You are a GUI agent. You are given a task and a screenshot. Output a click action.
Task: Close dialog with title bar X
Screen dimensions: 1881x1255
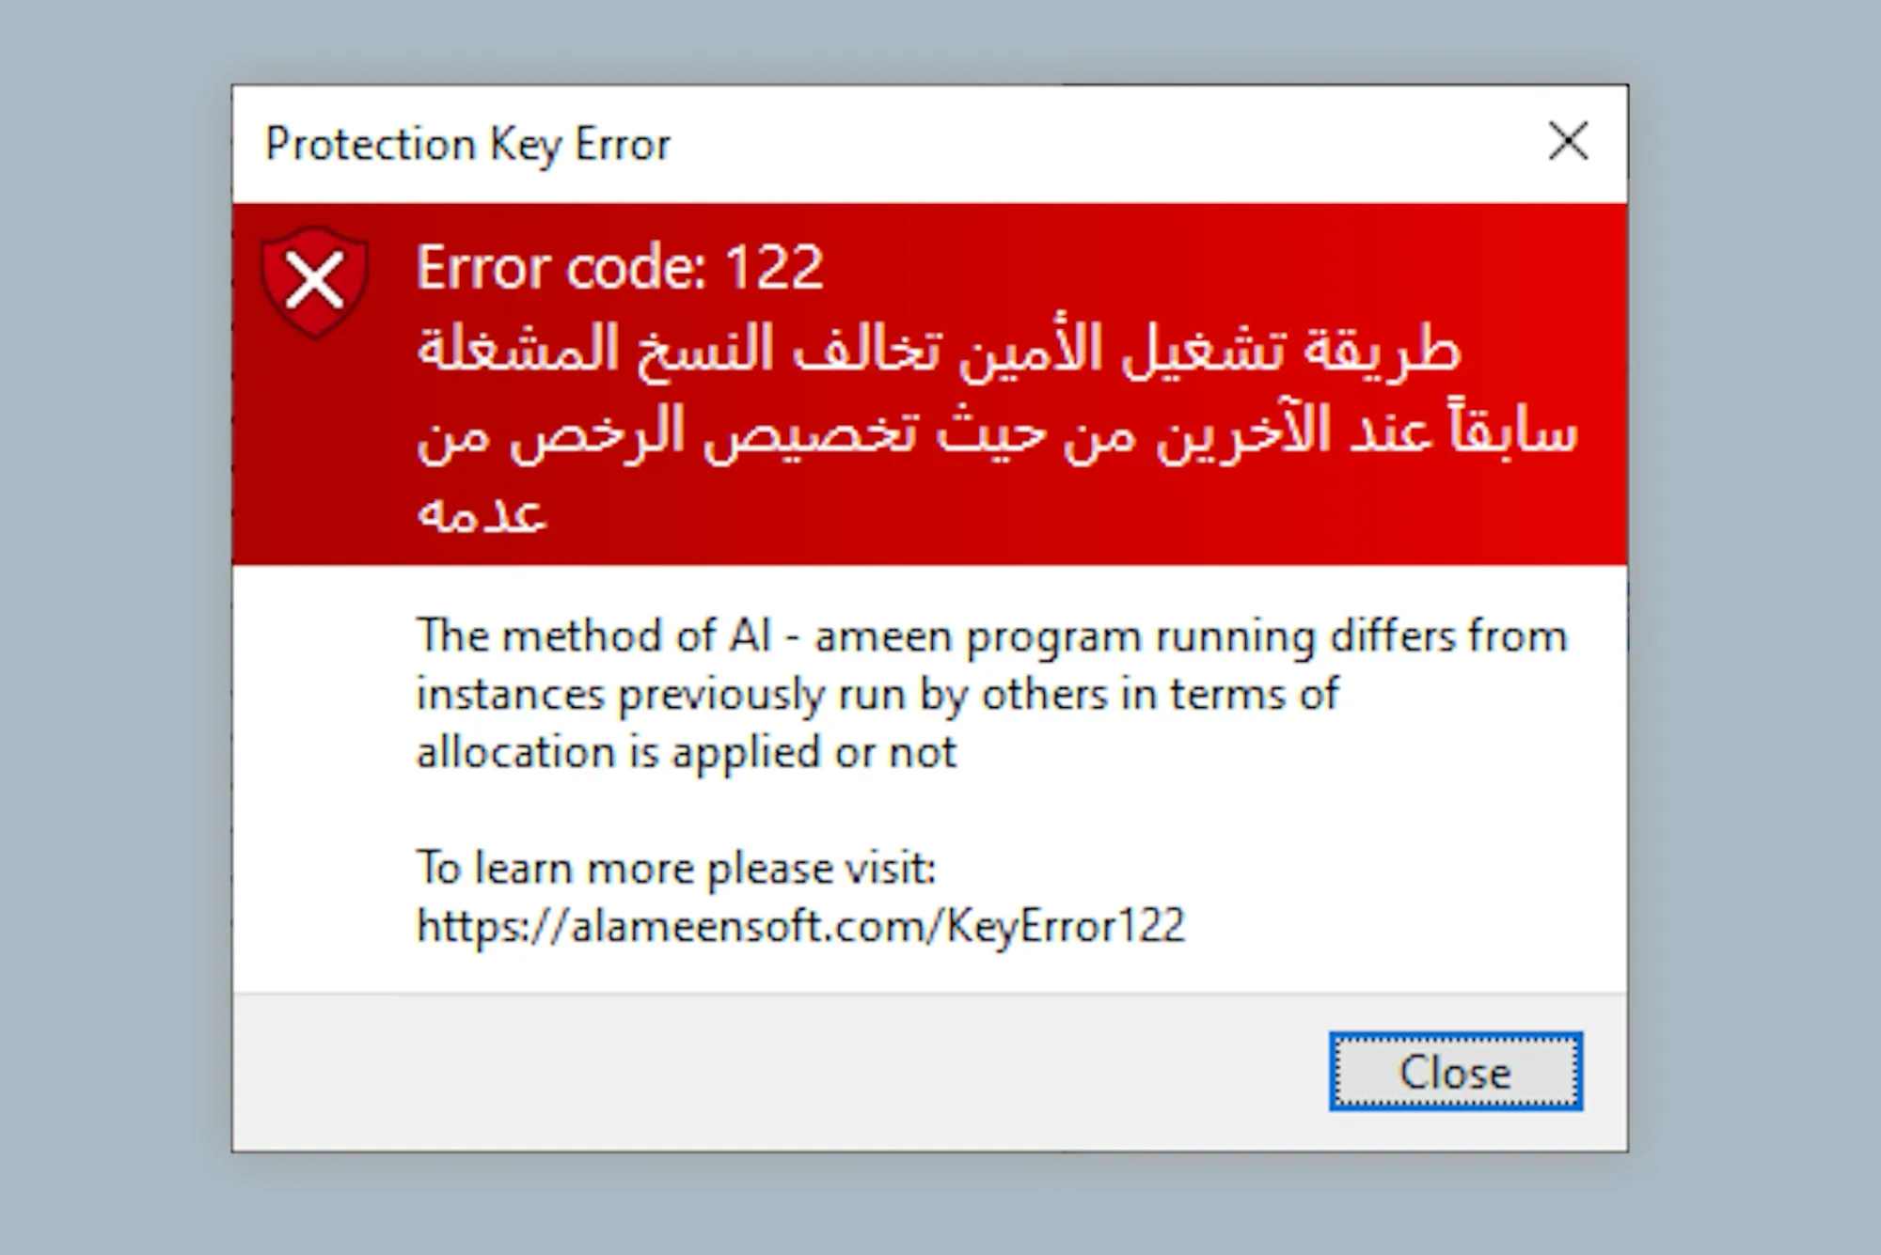tap(1568, 141)
